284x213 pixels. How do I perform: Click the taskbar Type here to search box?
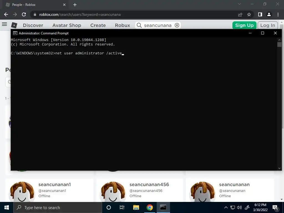click(x=58, y=207)
